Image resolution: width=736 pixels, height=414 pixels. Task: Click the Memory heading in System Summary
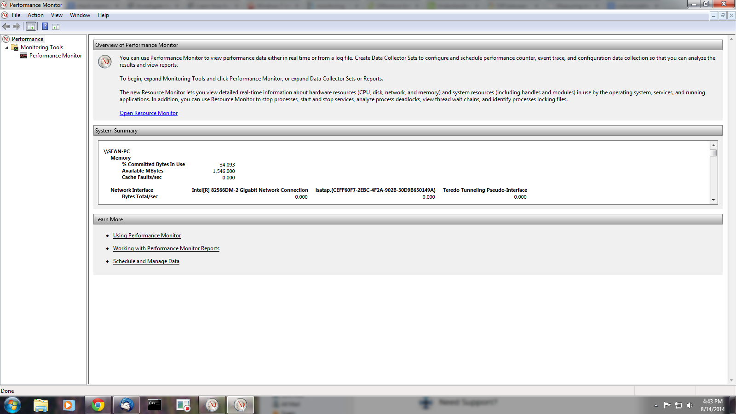pyautogui.click(x=121, y=158)
